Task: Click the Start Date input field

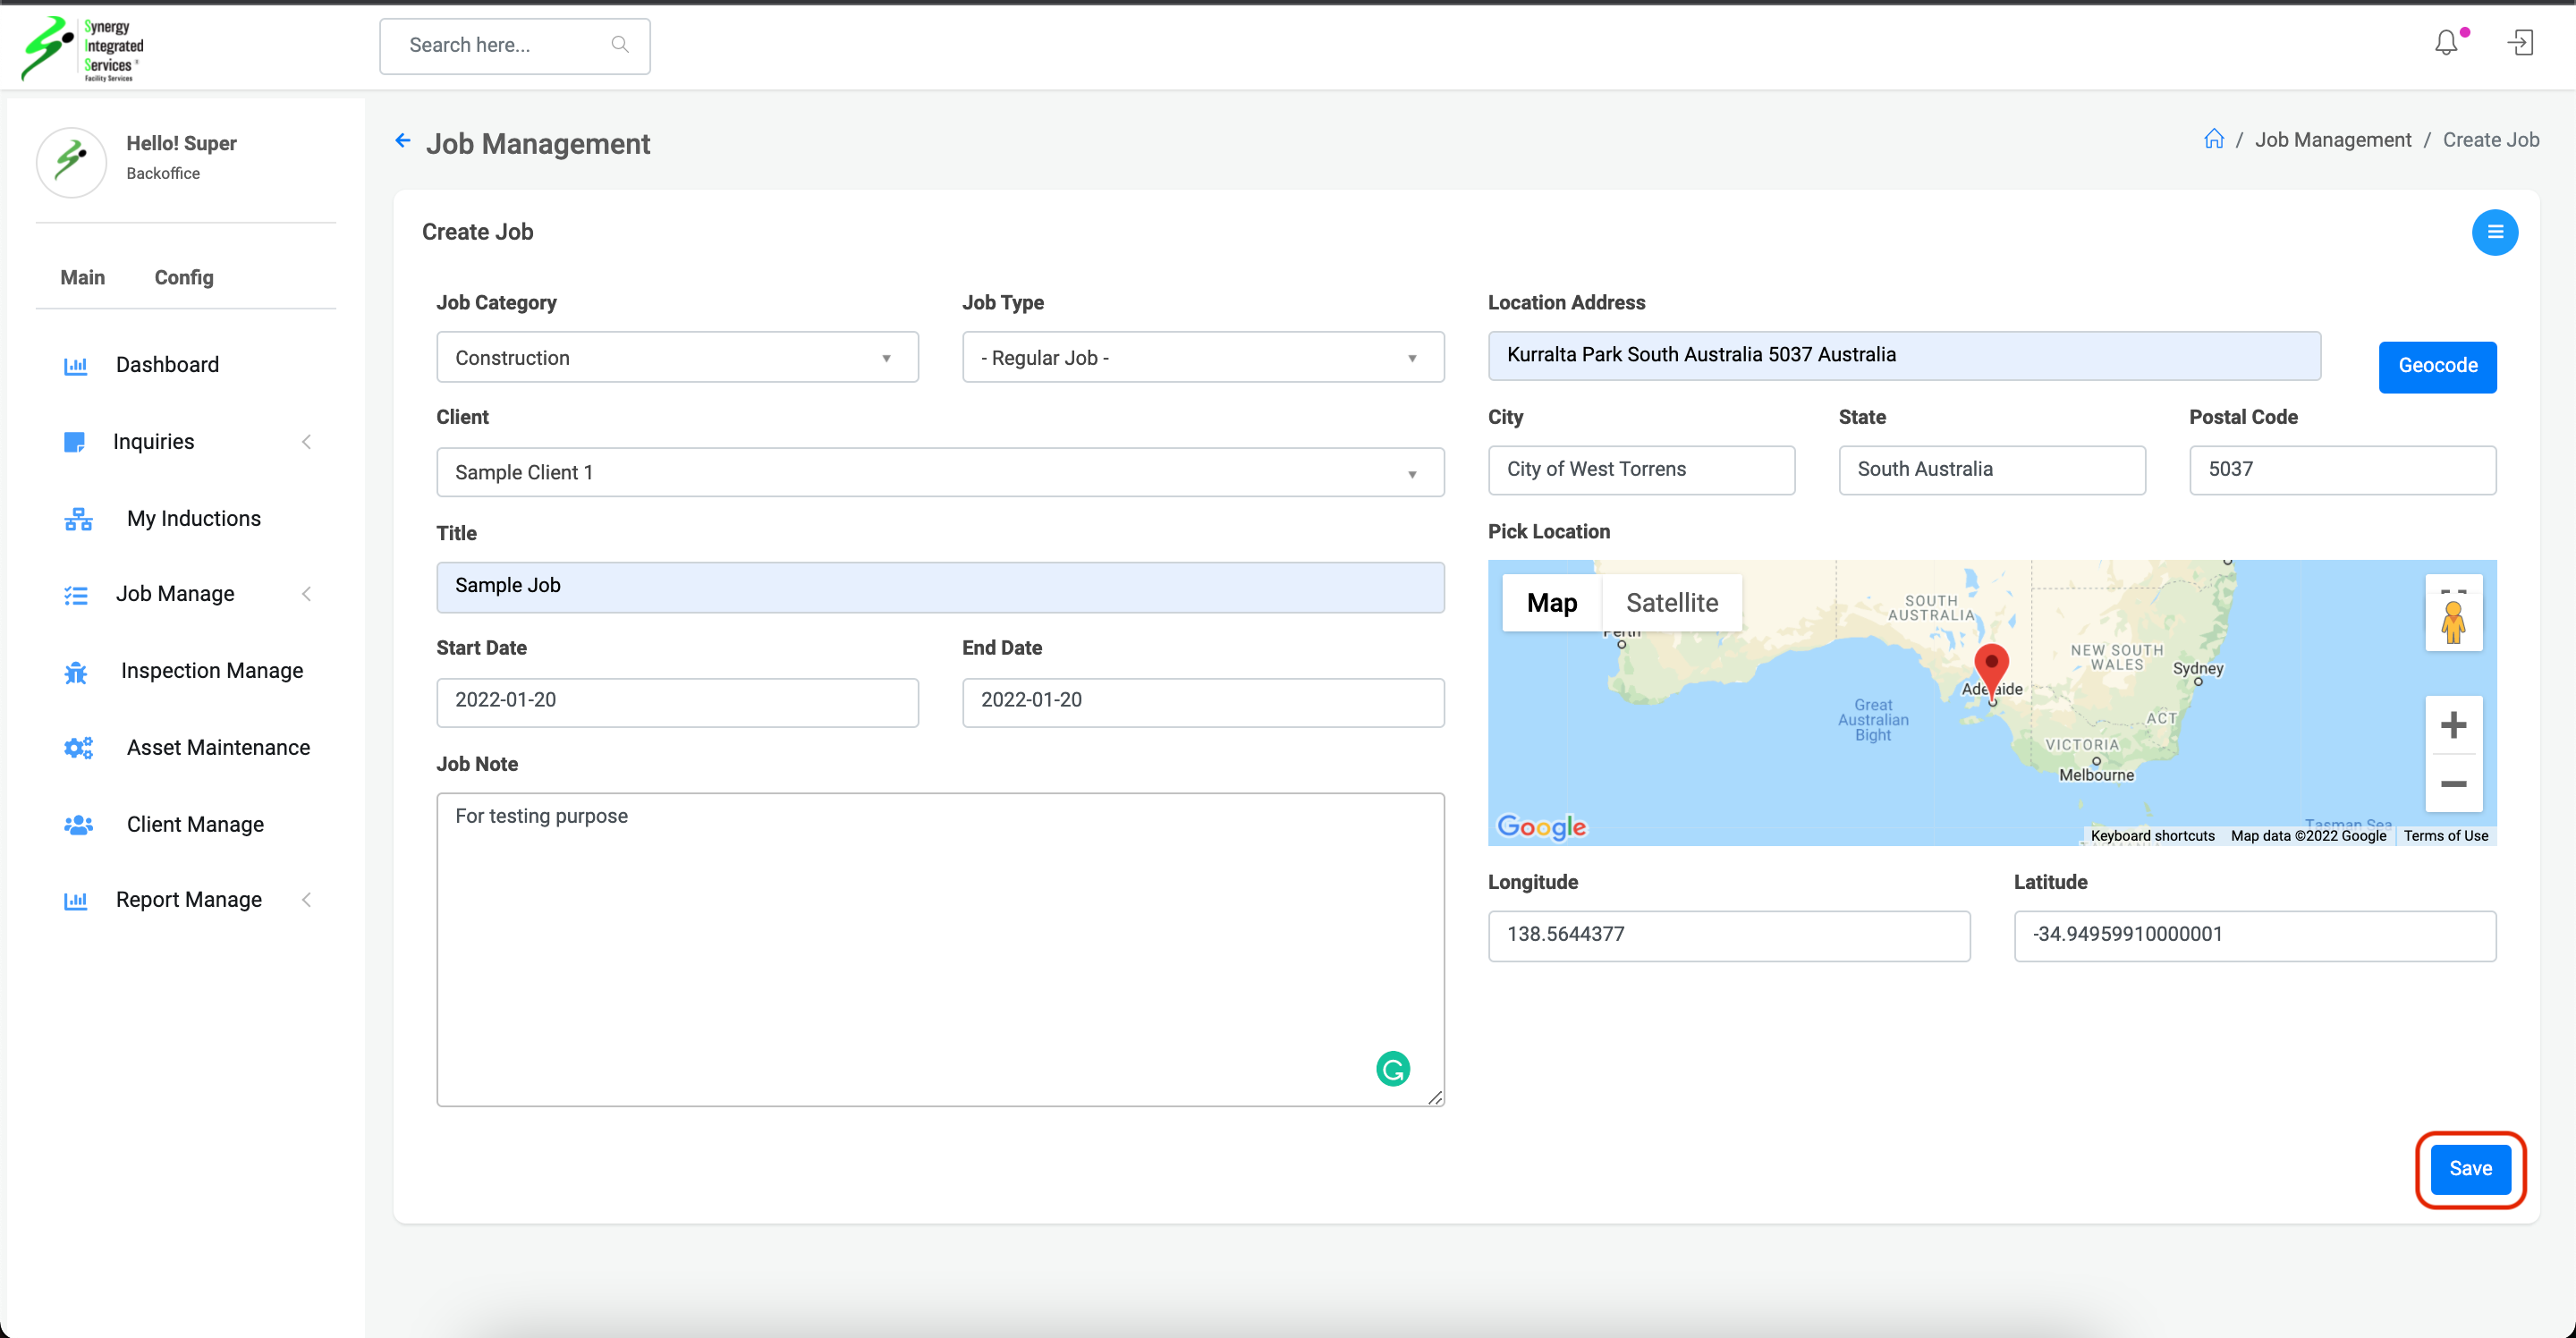Action: point(677,701)
